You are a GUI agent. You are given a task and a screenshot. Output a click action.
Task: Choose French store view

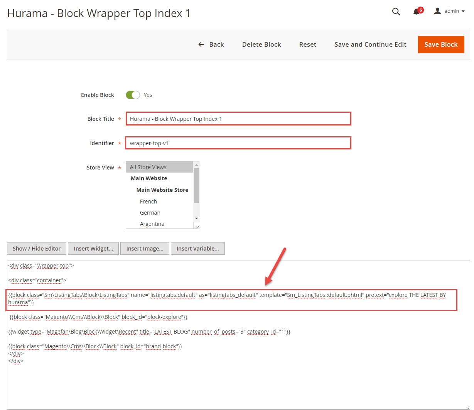(x=148, y=202)
